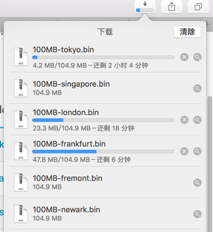The height and width of the screenshot is (232, 213).
Task: Show all tabs overview button
Action: click(198, 7)
